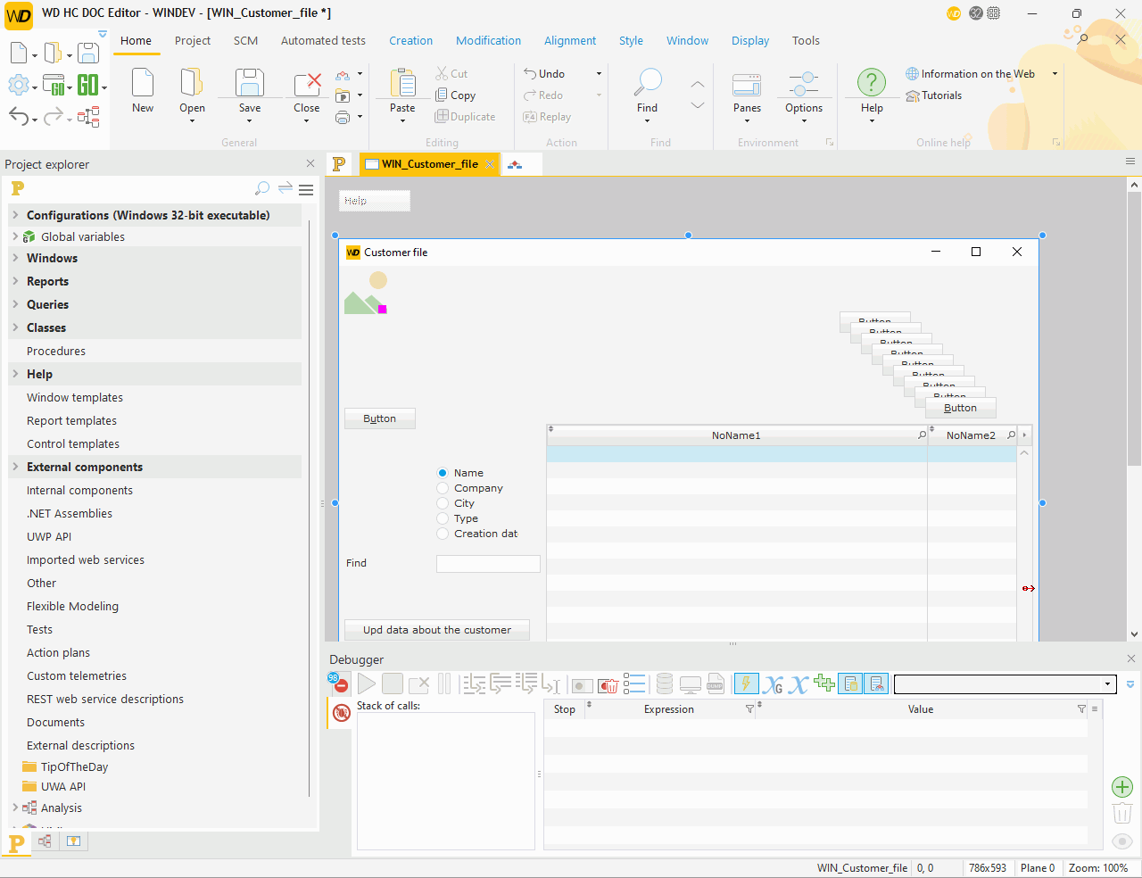The width and height of the screenshot is (1142, 878).
Task: Click the debugger trash-can breakpoints icon
Action: click(x=608, y=684)
